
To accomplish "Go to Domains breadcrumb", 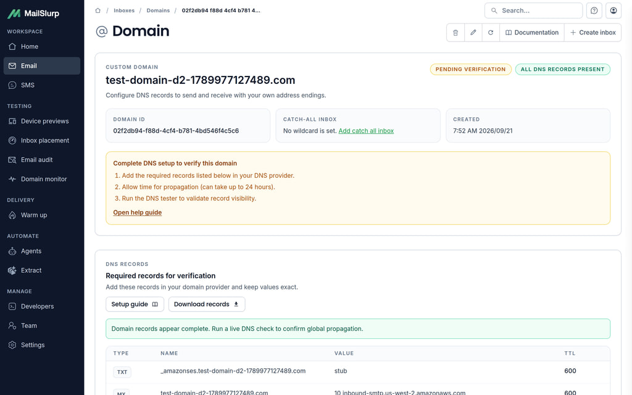I will click(158, 10).
